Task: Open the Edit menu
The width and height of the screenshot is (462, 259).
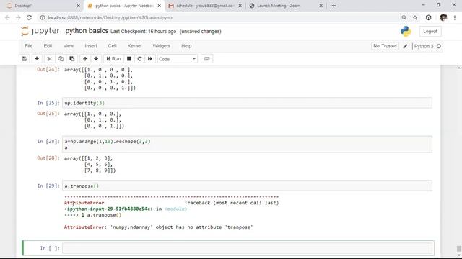Action: point(48,46)
